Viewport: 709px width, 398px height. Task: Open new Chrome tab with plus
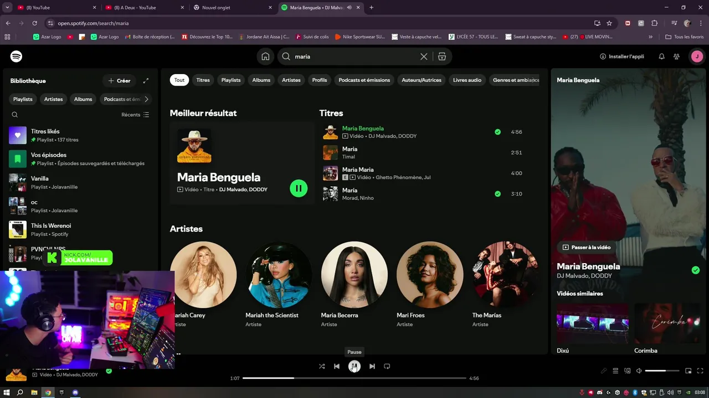(x=371, y=8)
